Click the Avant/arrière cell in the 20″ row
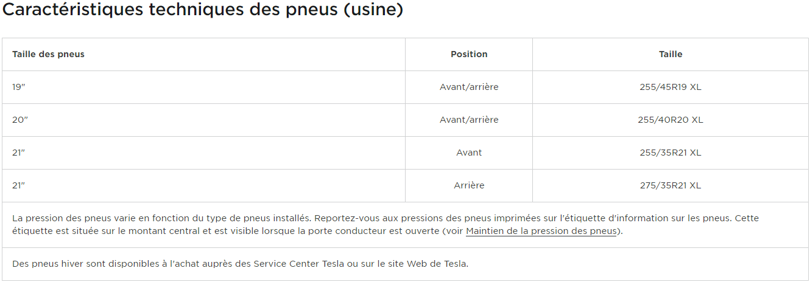This screenshot has height=282, width=810. click(x=469, y=120)
